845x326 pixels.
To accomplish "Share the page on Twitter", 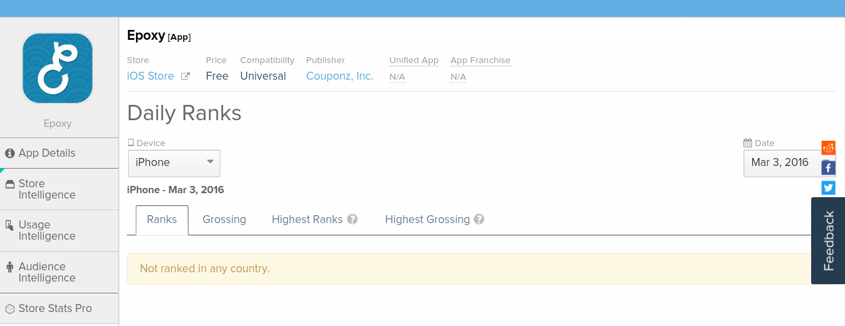I will point(828,188).
